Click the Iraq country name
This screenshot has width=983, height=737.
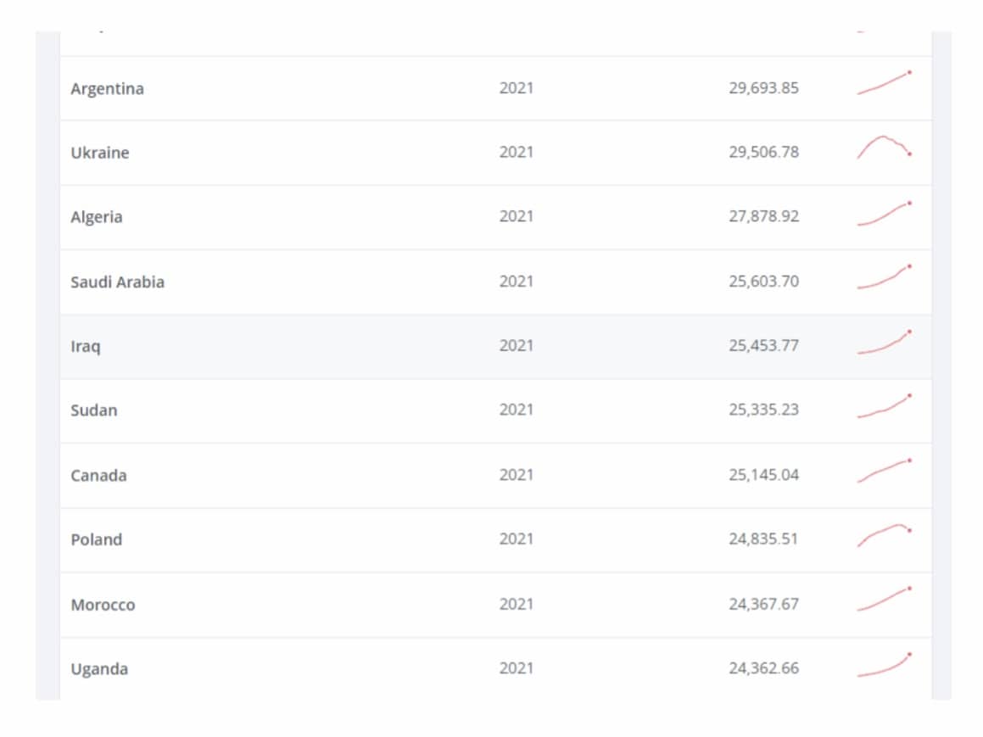pos(85,346)
